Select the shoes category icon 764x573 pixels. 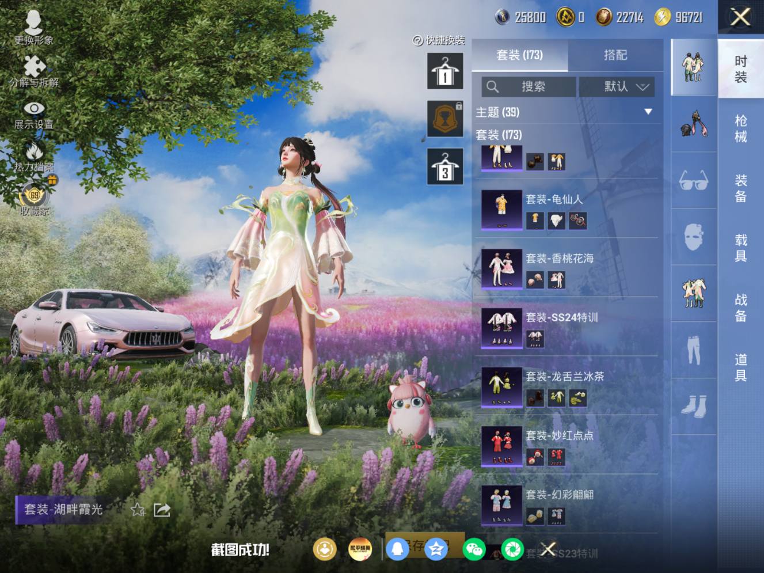click(694, 406)
